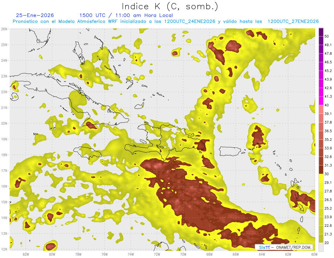The width and height of the screenshot is (334, 258).
Task: Click the latitude label "22N"
Action: pyautogui.click(x=4, y=92)
